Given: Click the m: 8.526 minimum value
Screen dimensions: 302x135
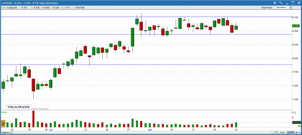Looking at the screenshot, I should [35, 8].
